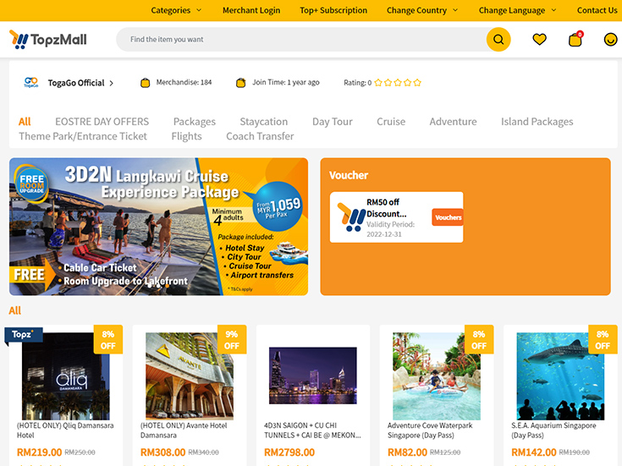Open Qliq Damansara Hotel product title

point(65,430)
